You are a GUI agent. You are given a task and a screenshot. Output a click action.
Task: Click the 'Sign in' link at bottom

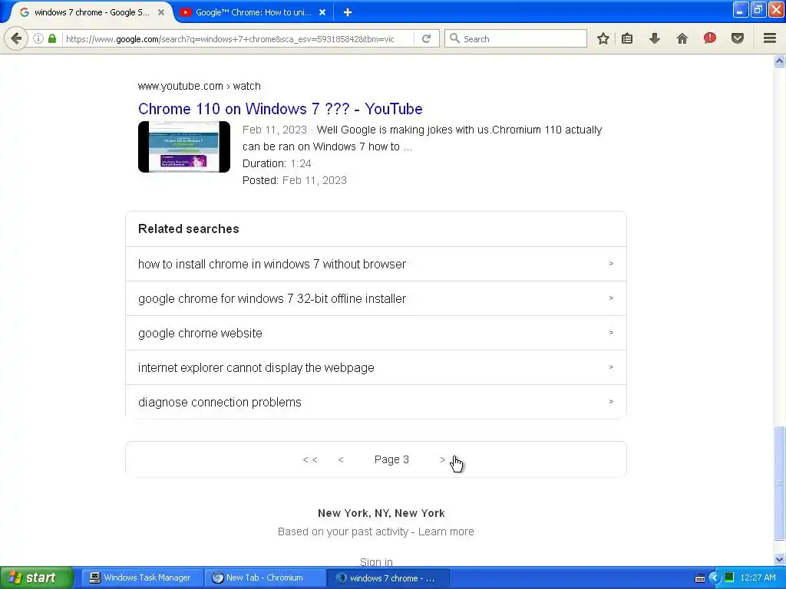tap(376, 562)
